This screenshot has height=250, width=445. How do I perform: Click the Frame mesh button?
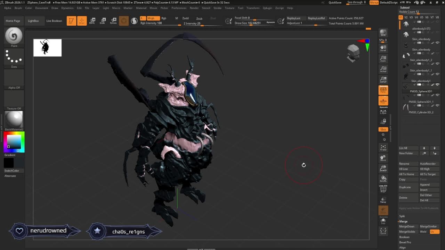point(383,147)
